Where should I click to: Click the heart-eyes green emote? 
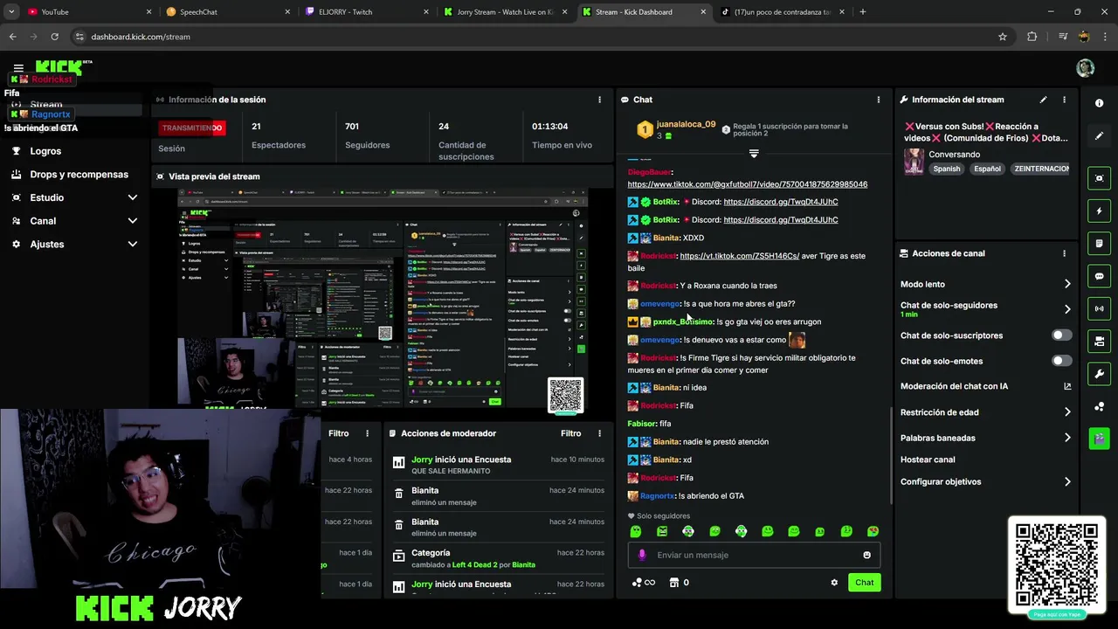tap(873, 531)
